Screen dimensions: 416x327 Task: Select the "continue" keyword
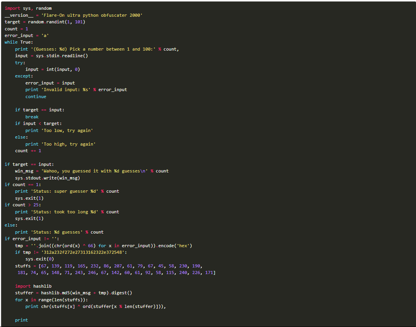pyautogui.click(x=36, y=97)
